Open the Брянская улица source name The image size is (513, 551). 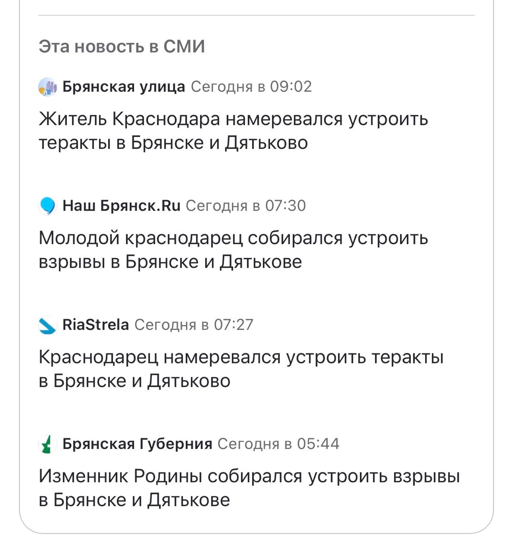[124, 87]
